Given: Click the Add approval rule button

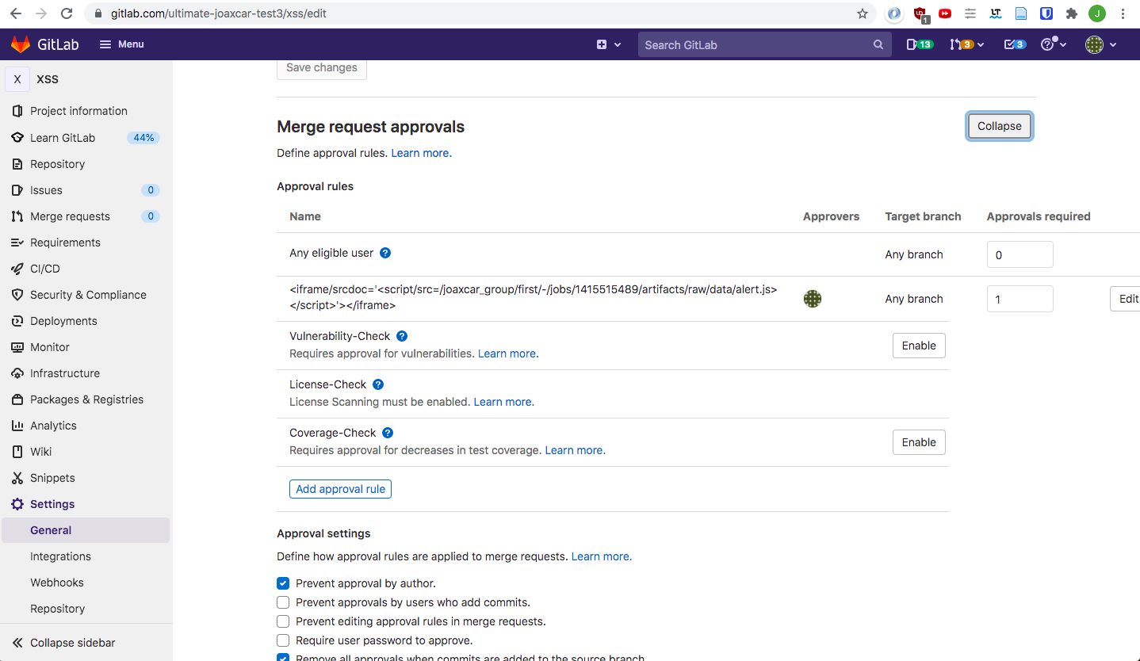Looking at the screenshot, I should [x=340, y=489].
